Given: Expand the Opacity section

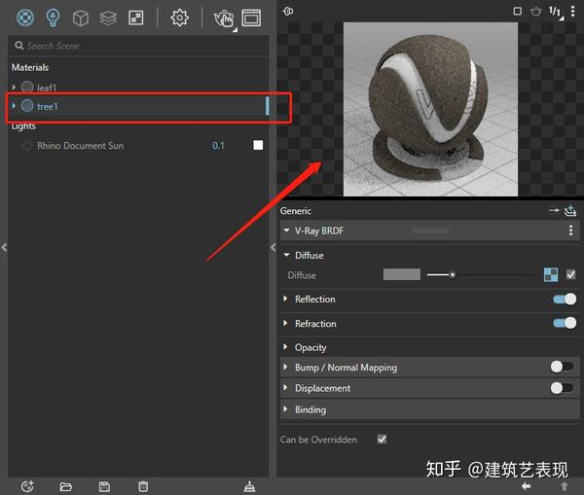Looking at the screenshot, I should coord(285,347).
